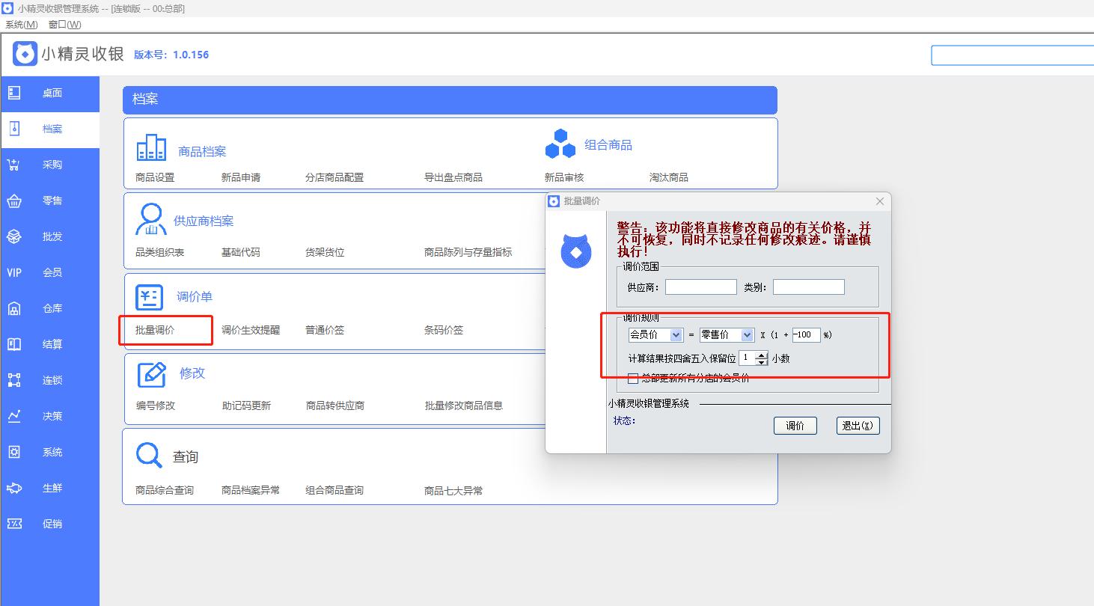
Task: Click the bear logo inside 批量调价 dialog
Action: (576, 251)
